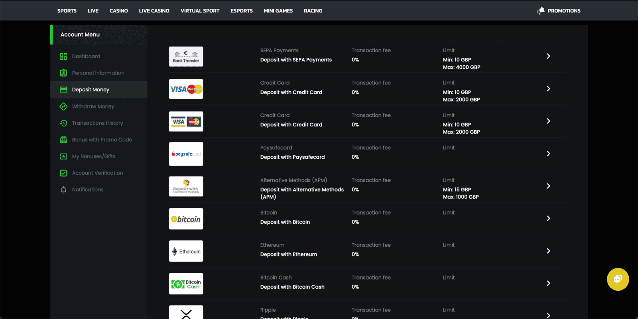Click the Personal Information profile icon
The image size is (638, 319).
(63, 73)
